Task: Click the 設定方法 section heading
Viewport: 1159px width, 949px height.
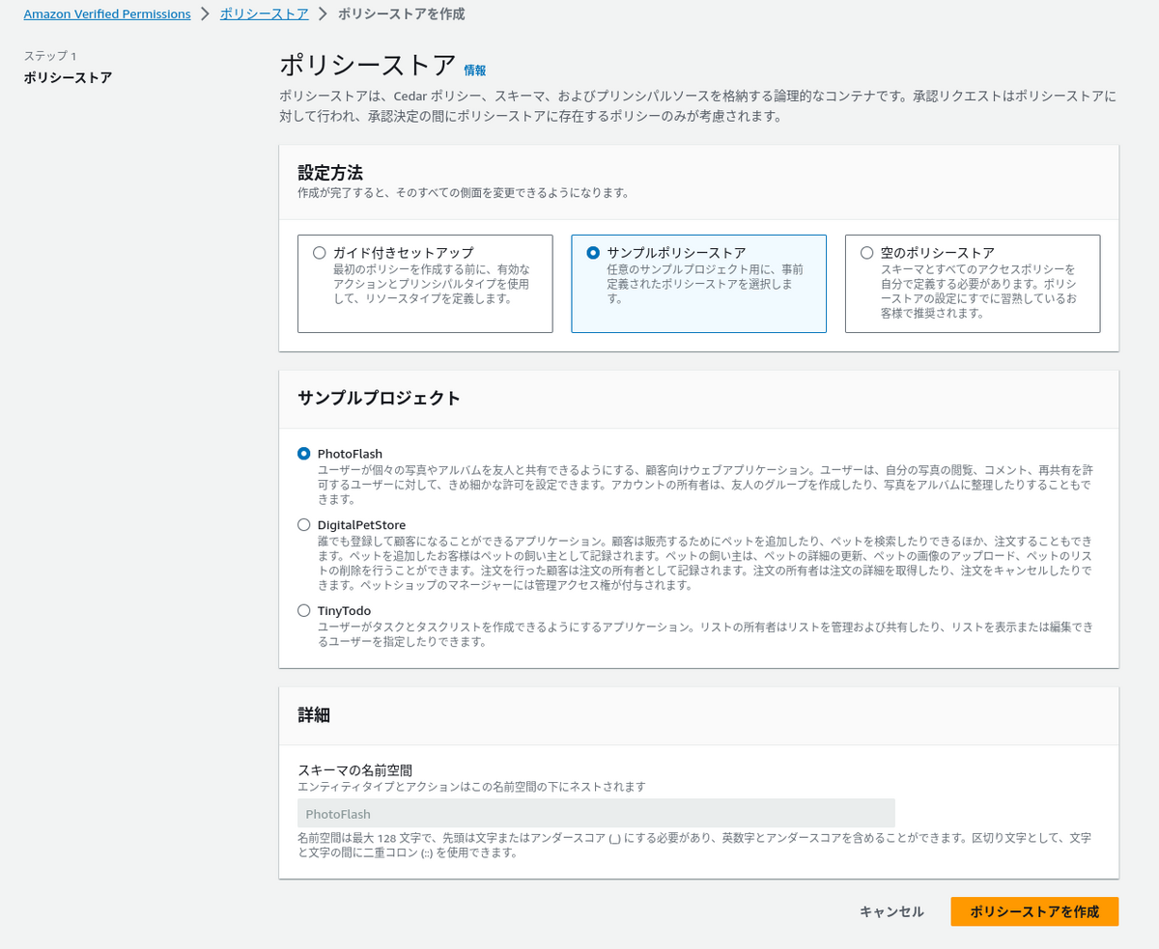Action: (330, 173)
